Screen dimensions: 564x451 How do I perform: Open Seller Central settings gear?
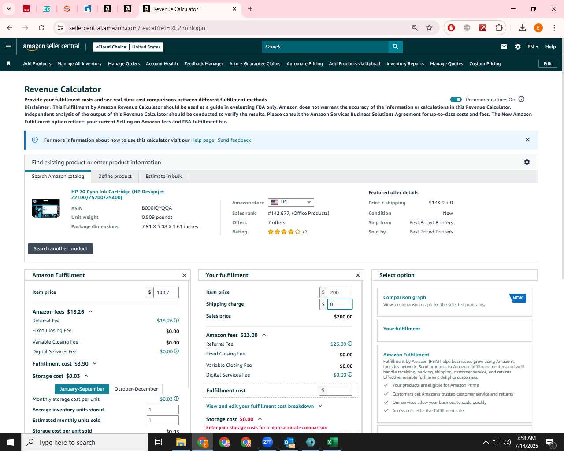(x=518, y=47)
